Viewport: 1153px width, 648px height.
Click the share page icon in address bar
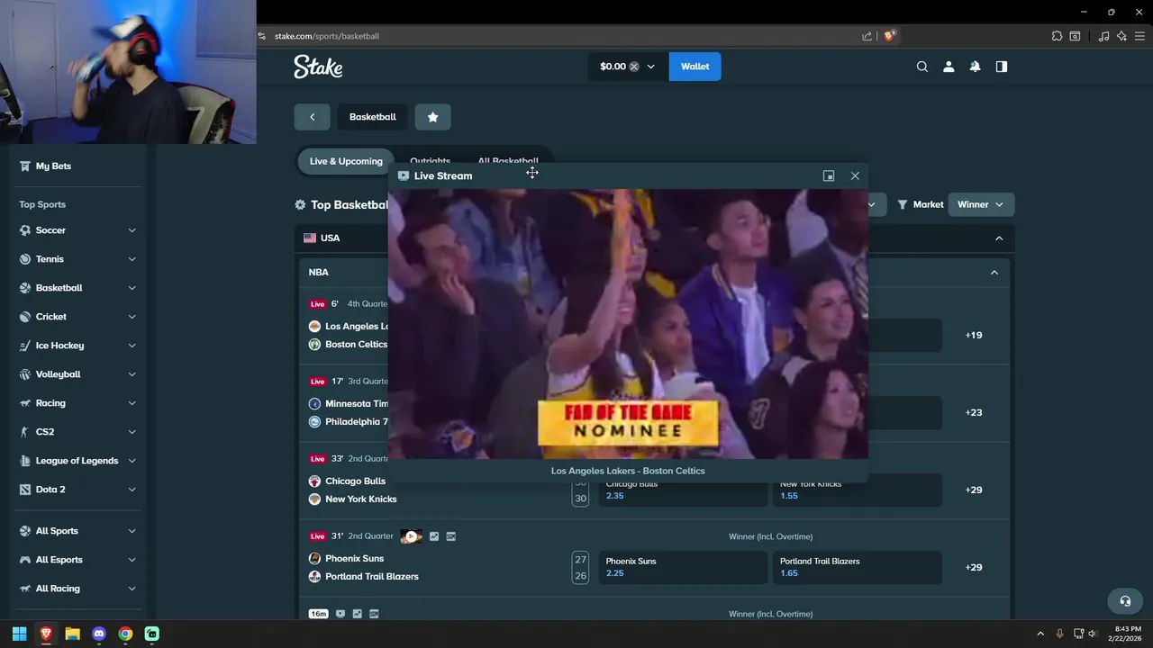pyautogui.click(x=867, y=36)
